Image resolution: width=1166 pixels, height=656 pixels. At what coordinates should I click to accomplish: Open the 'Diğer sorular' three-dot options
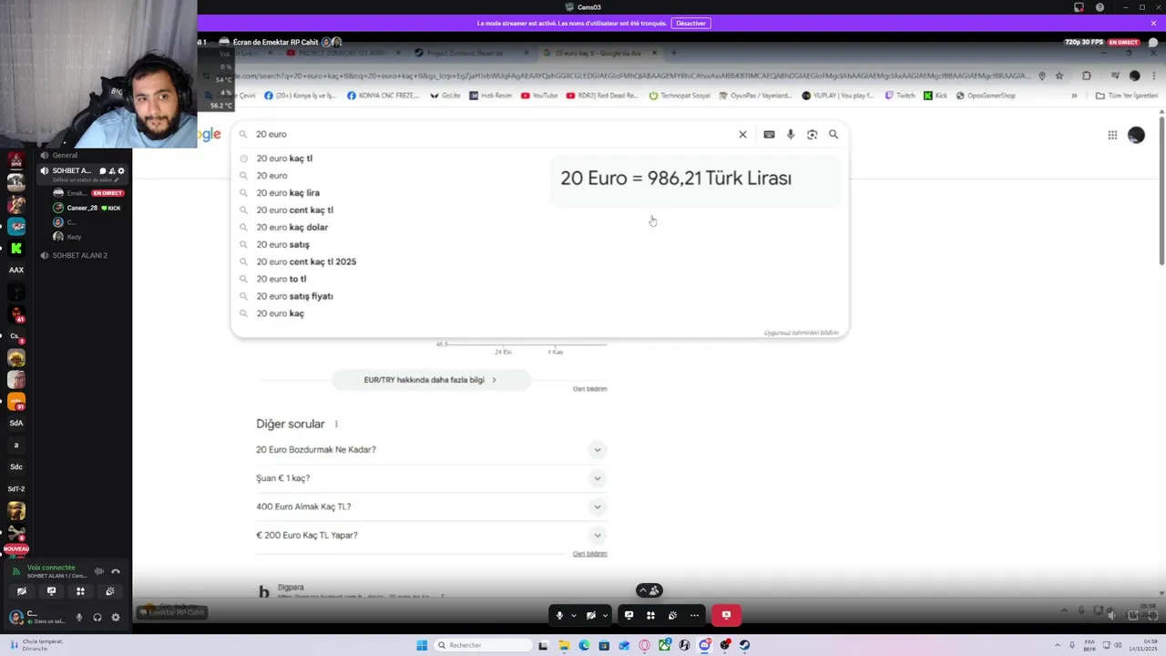point(336,425)
